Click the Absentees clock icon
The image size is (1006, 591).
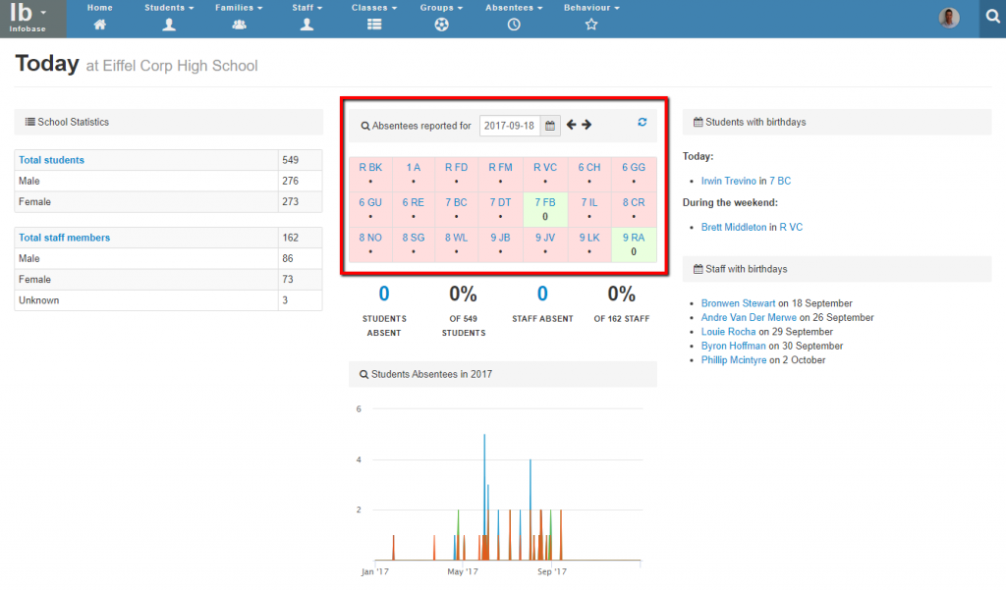pyautogui.click(x=514, y=25)
